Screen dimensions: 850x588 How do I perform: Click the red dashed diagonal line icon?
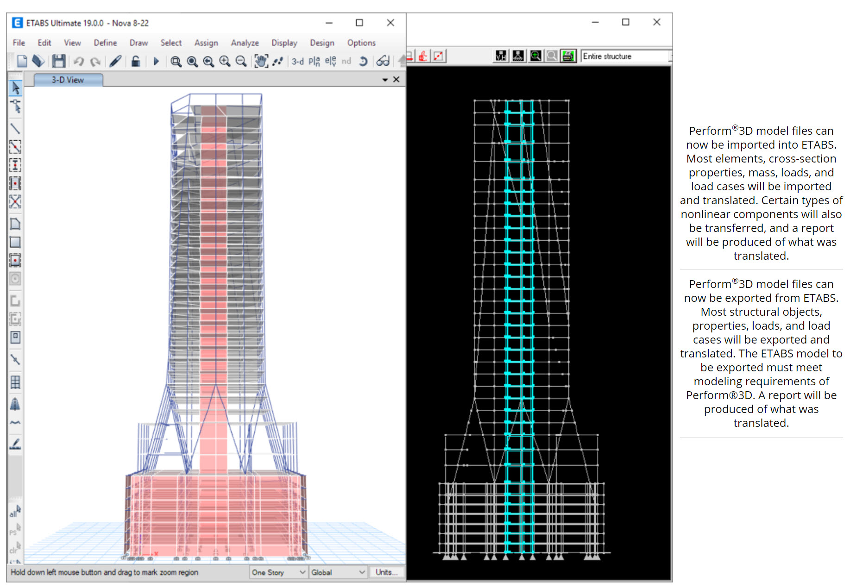tap(438, 56)
